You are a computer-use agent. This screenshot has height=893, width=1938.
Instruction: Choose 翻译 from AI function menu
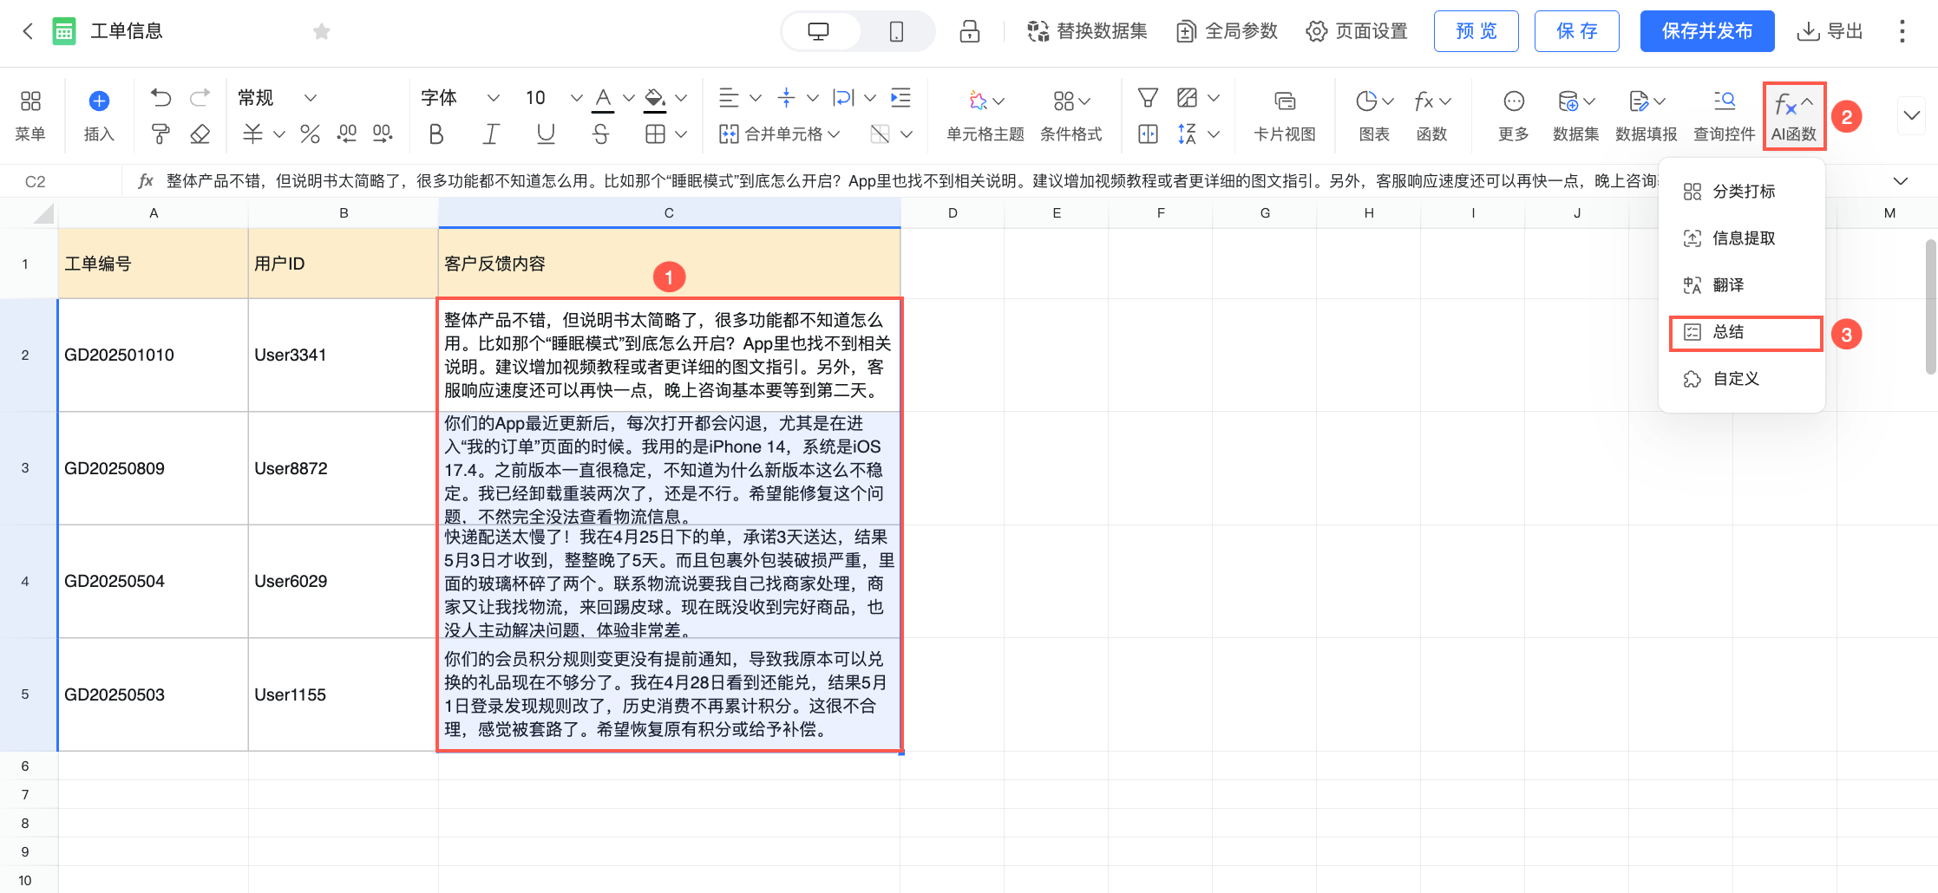pos(1742,285)
